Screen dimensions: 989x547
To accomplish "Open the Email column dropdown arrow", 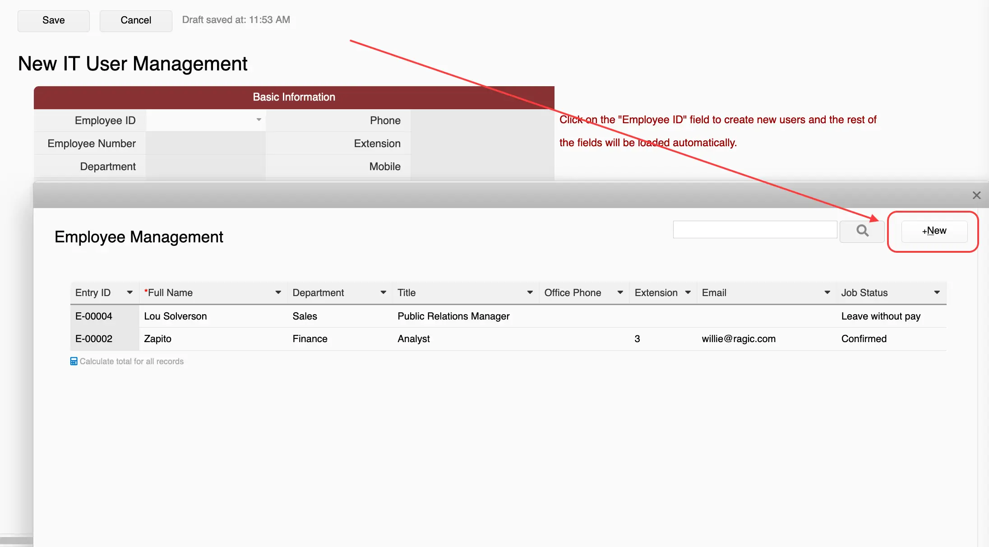I will 827,293.
